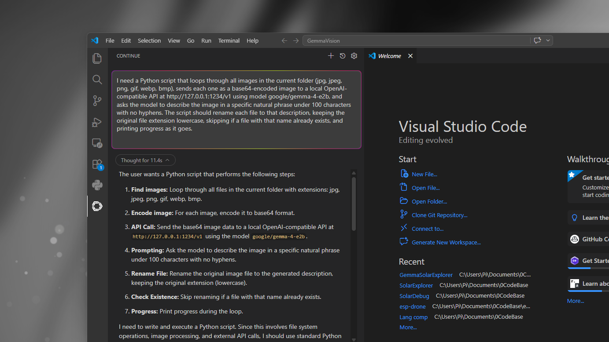Click the Open File... link
609x342 pixels.
click(425, 188)
